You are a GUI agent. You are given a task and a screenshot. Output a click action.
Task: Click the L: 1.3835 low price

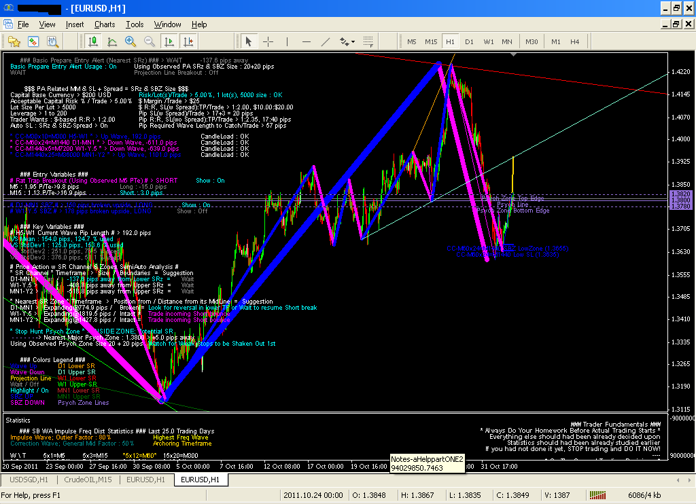click(465, 495)
